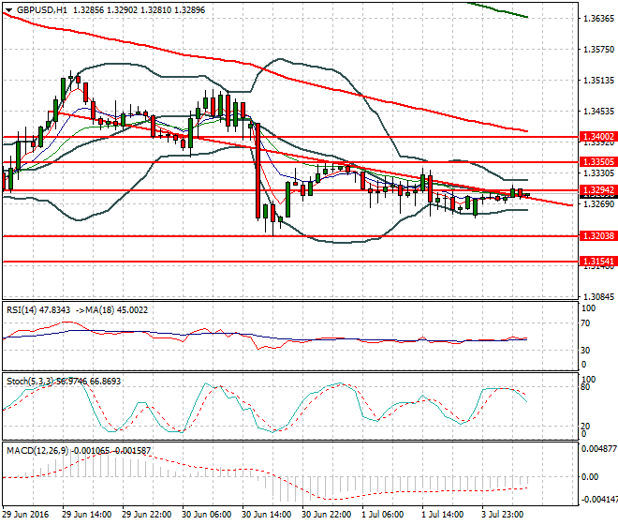Click the 1.33505 red price level label
This screenshot has height=525, width=618.
pos(598,162)
